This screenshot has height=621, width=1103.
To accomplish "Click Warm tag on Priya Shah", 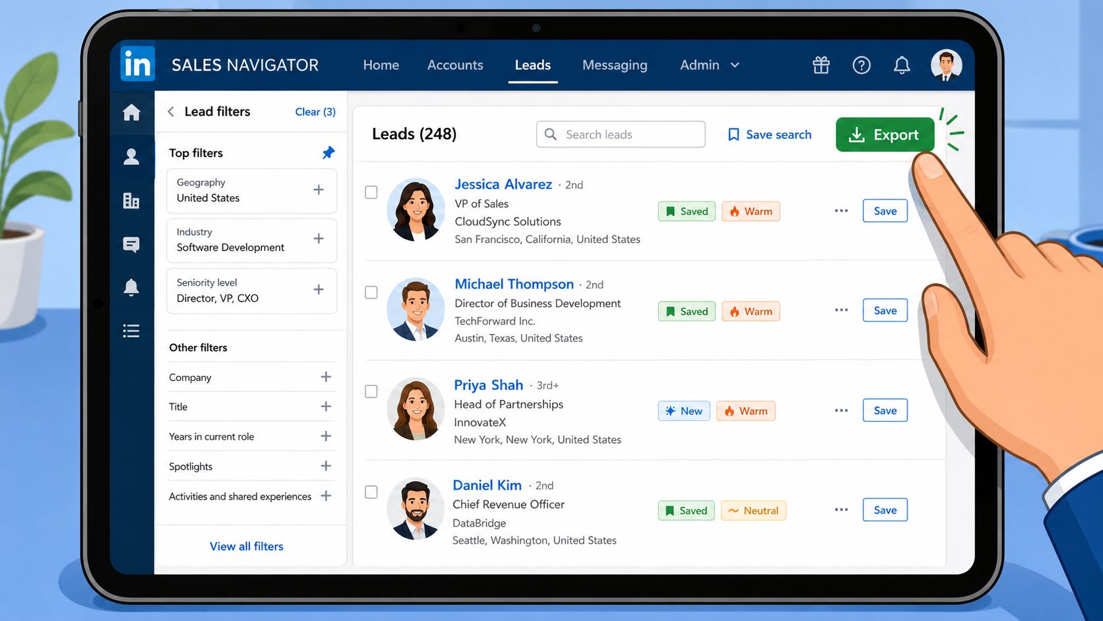I will (x=746, y=410).
